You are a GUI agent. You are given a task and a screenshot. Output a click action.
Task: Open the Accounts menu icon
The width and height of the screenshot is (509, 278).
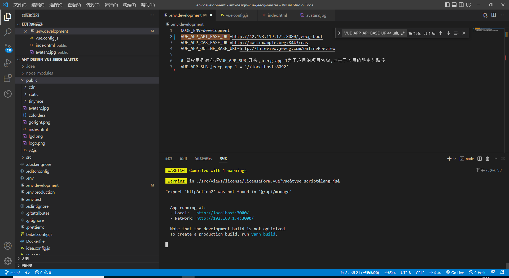click(8, 246)
